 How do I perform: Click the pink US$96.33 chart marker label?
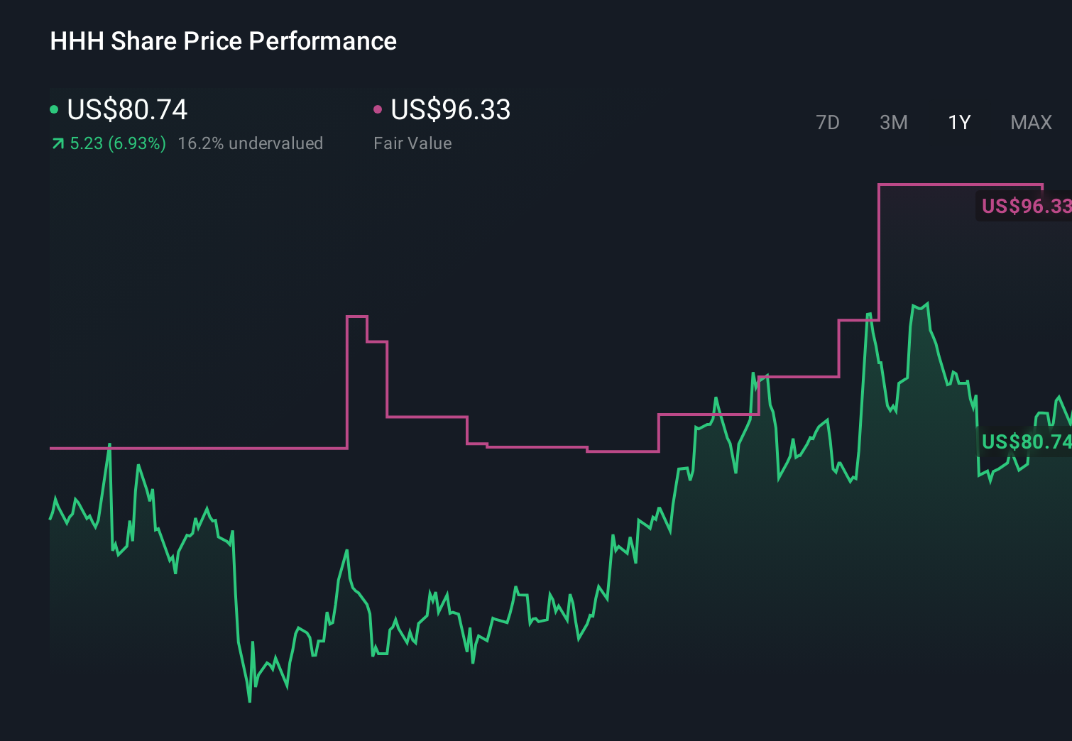(x=1024, y=207)
